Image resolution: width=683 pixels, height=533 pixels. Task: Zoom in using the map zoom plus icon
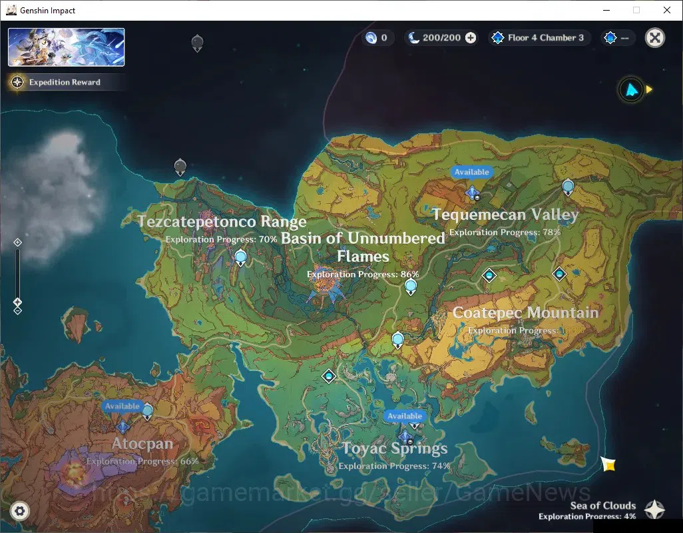coord(17,243)
